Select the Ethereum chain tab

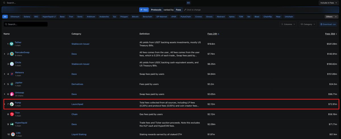[x=15, y=17]
